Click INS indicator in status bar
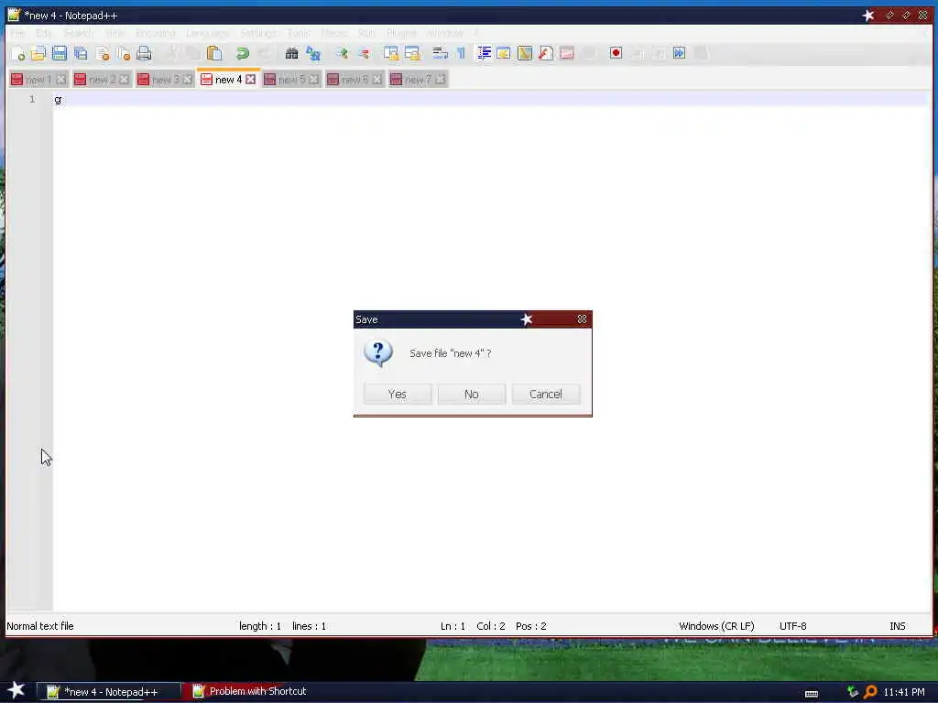 click(898, 626)
